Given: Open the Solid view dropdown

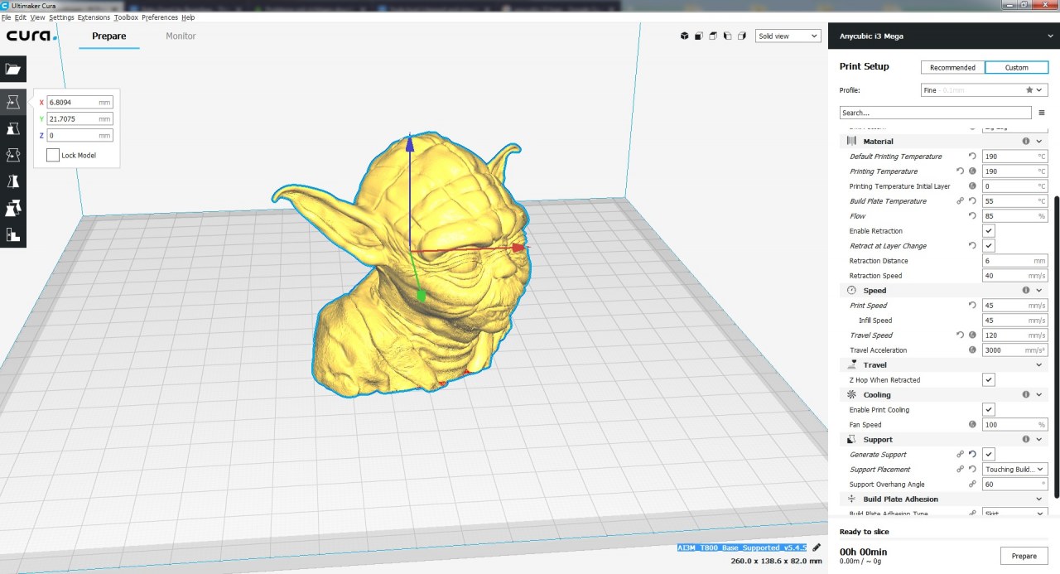Looking at the screenshot, I should (x=788, y=36).
